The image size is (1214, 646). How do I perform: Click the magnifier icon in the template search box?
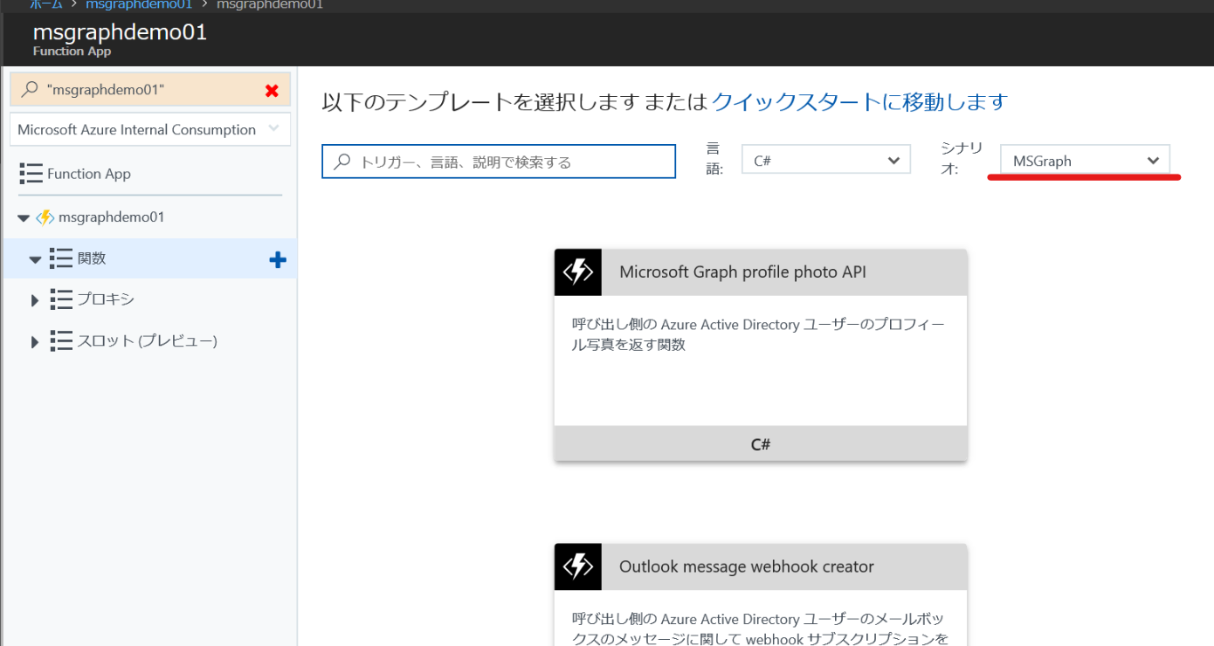click(x=341, y=161)
